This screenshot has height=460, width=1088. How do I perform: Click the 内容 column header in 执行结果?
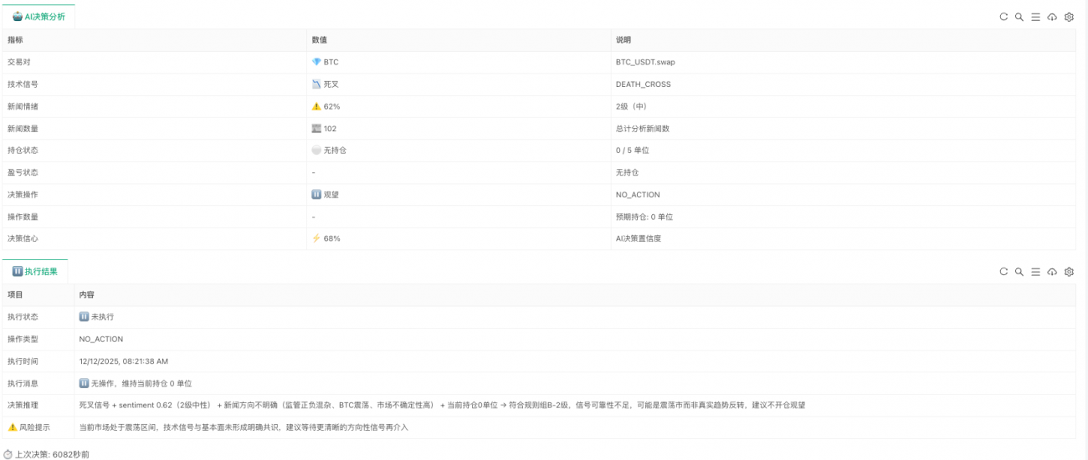(87, 295)
